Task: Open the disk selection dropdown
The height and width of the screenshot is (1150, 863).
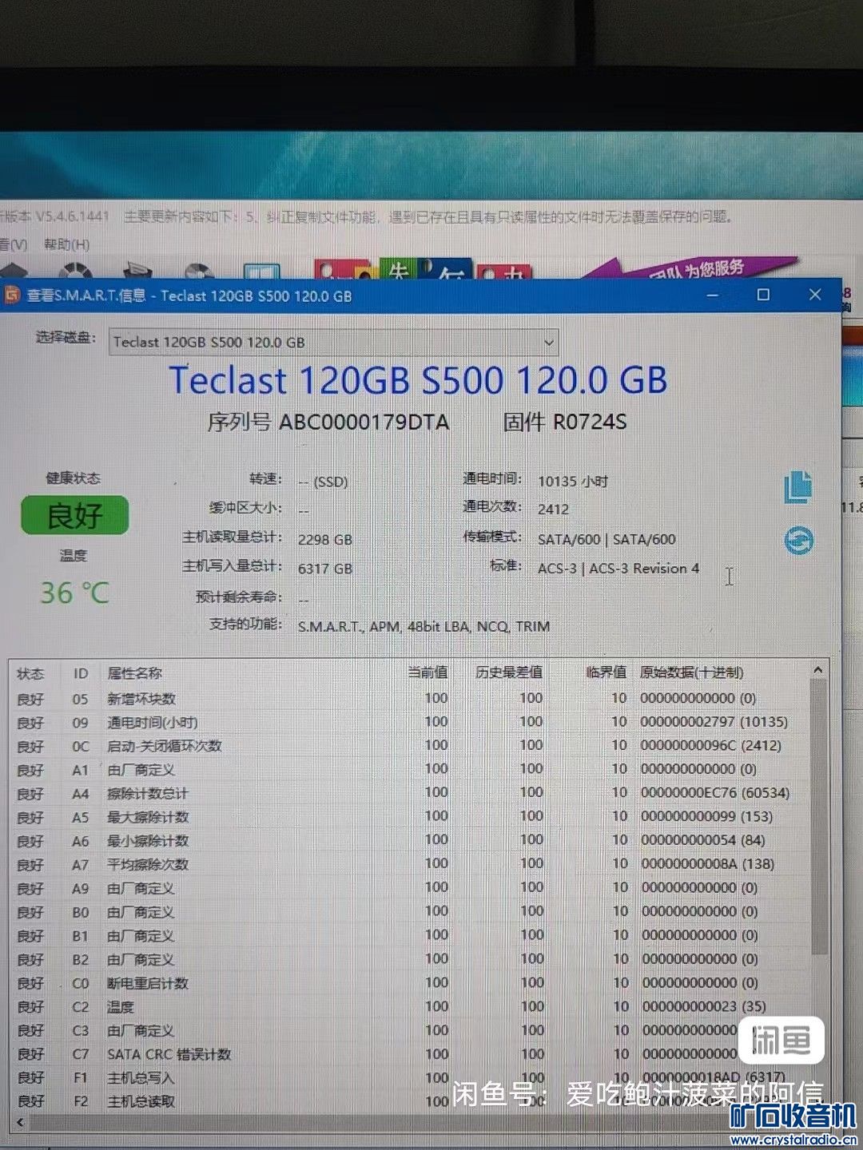Action: [333, 342]
